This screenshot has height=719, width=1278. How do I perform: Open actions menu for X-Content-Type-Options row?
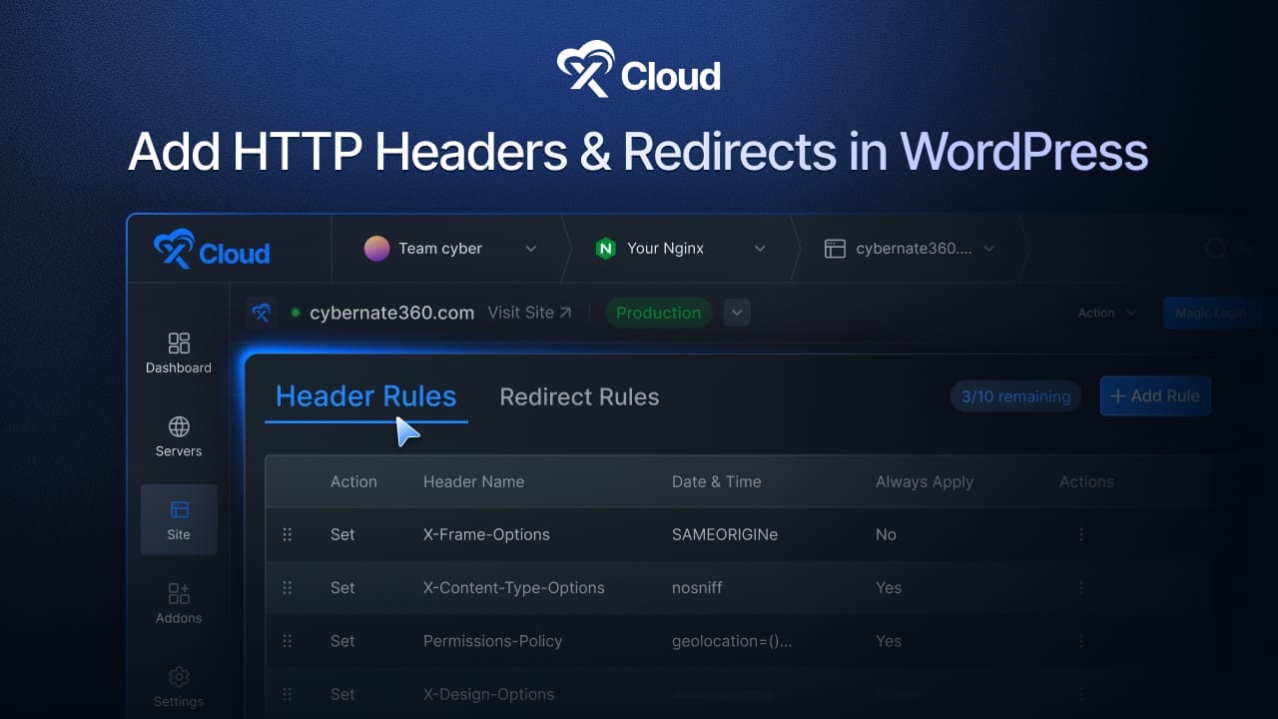coord(1081,587)
